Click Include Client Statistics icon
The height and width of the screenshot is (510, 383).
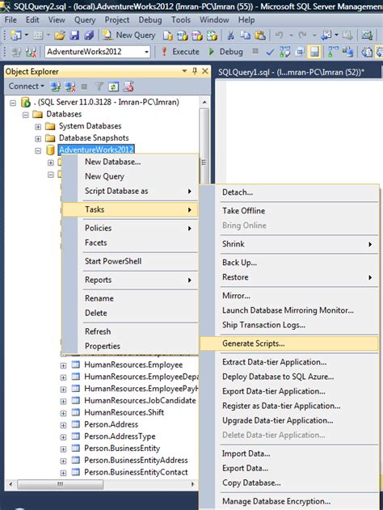pos(347,52)
